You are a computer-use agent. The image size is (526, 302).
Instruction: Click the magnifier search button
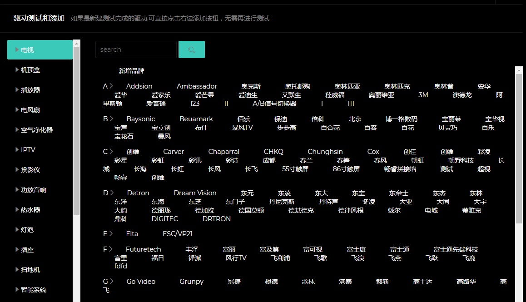[192, 50]
